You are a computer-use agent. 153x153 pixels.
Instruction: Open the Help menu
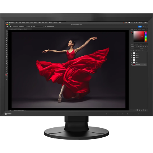click(60, 23)
